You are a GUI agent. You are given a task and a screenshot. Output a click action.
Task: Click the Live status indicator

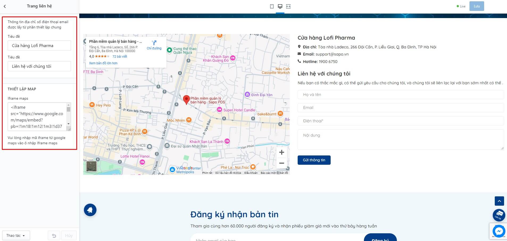[x=461, y=6]
